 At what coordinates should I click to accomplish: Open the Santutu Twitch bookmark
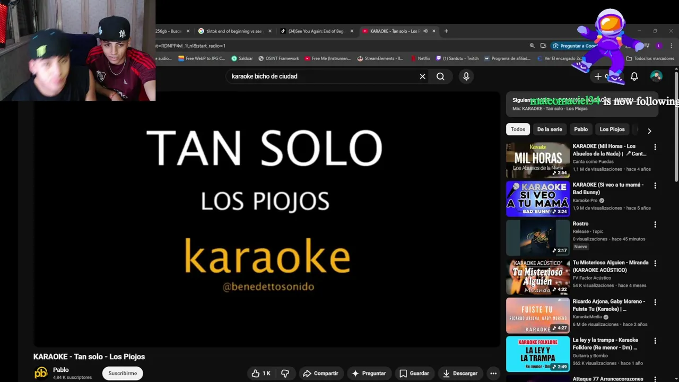[x=457, y=58]
